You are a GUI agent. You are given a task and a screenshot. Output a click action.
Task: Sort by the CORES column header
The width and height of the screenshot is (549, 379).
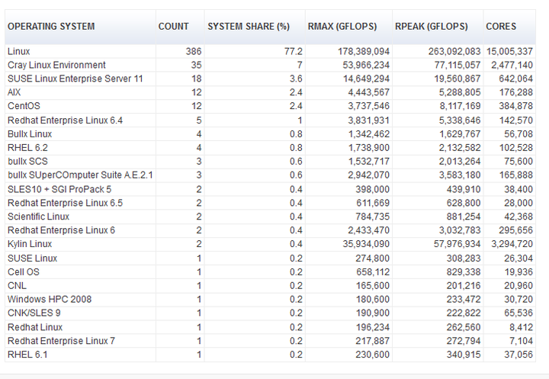[501, 27]
